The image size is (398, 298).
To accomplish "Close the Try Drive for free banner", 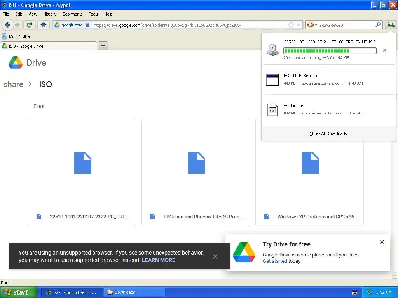I will click(x=382, y=242).
